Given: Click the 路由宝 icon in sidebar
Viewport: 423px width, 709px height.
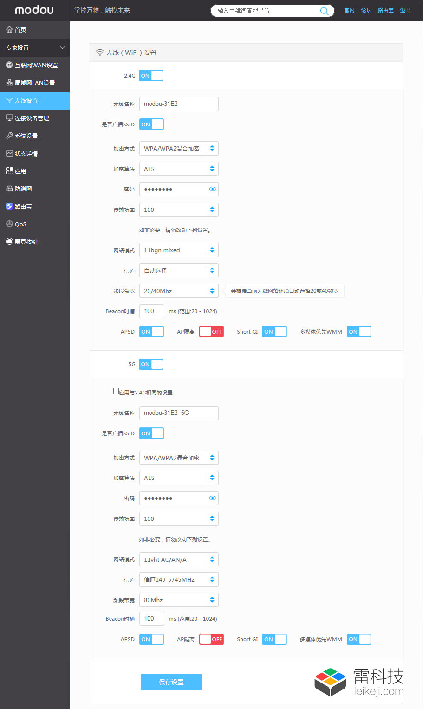Looking at the screenshot, I should click(x=9, y=206).
